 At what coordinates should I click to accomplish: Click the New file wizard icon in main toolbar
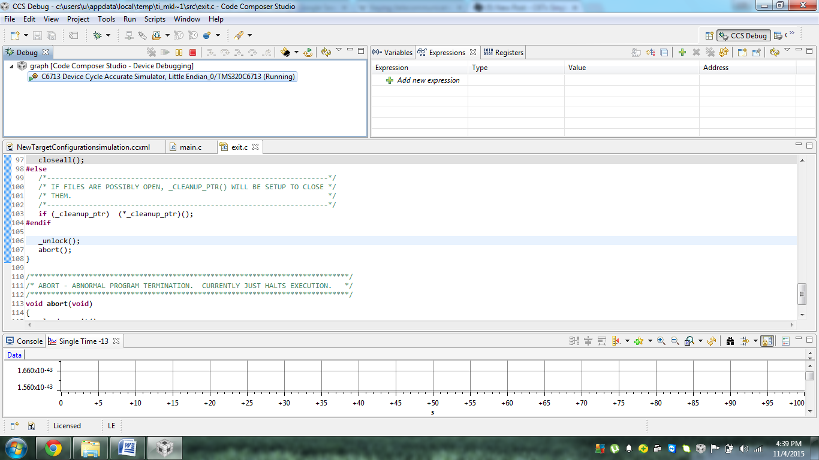(14, 35)
